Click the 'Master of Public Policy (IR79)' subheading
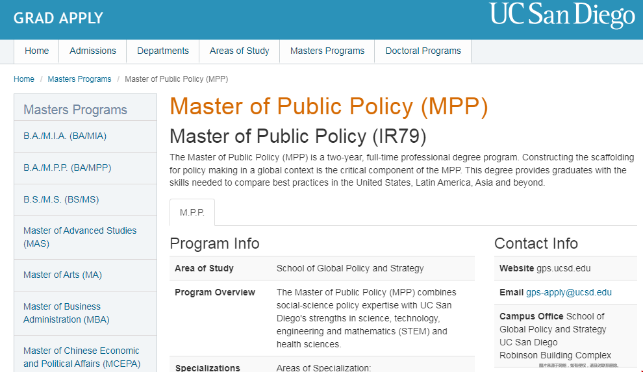The image size is (643, 372). (x=297, y=136)
